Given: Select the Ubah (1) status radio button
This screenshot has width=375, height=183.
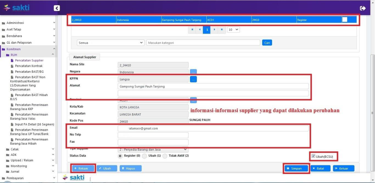Looking at the screenshot, I should point(144,156).
